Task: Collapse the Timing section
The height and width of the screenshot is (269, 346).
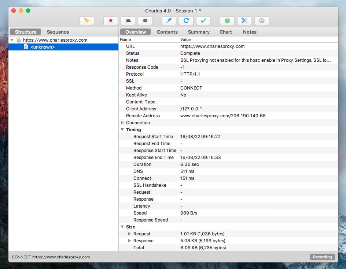Action: coord(122,130)
